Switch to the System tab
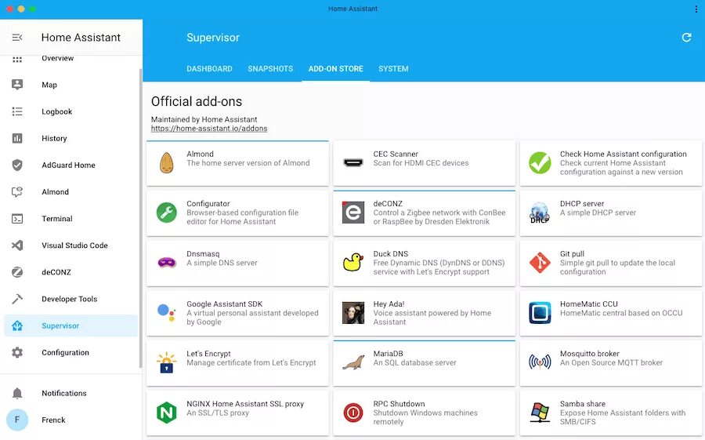705x440 pixels. tap(393, 69)
